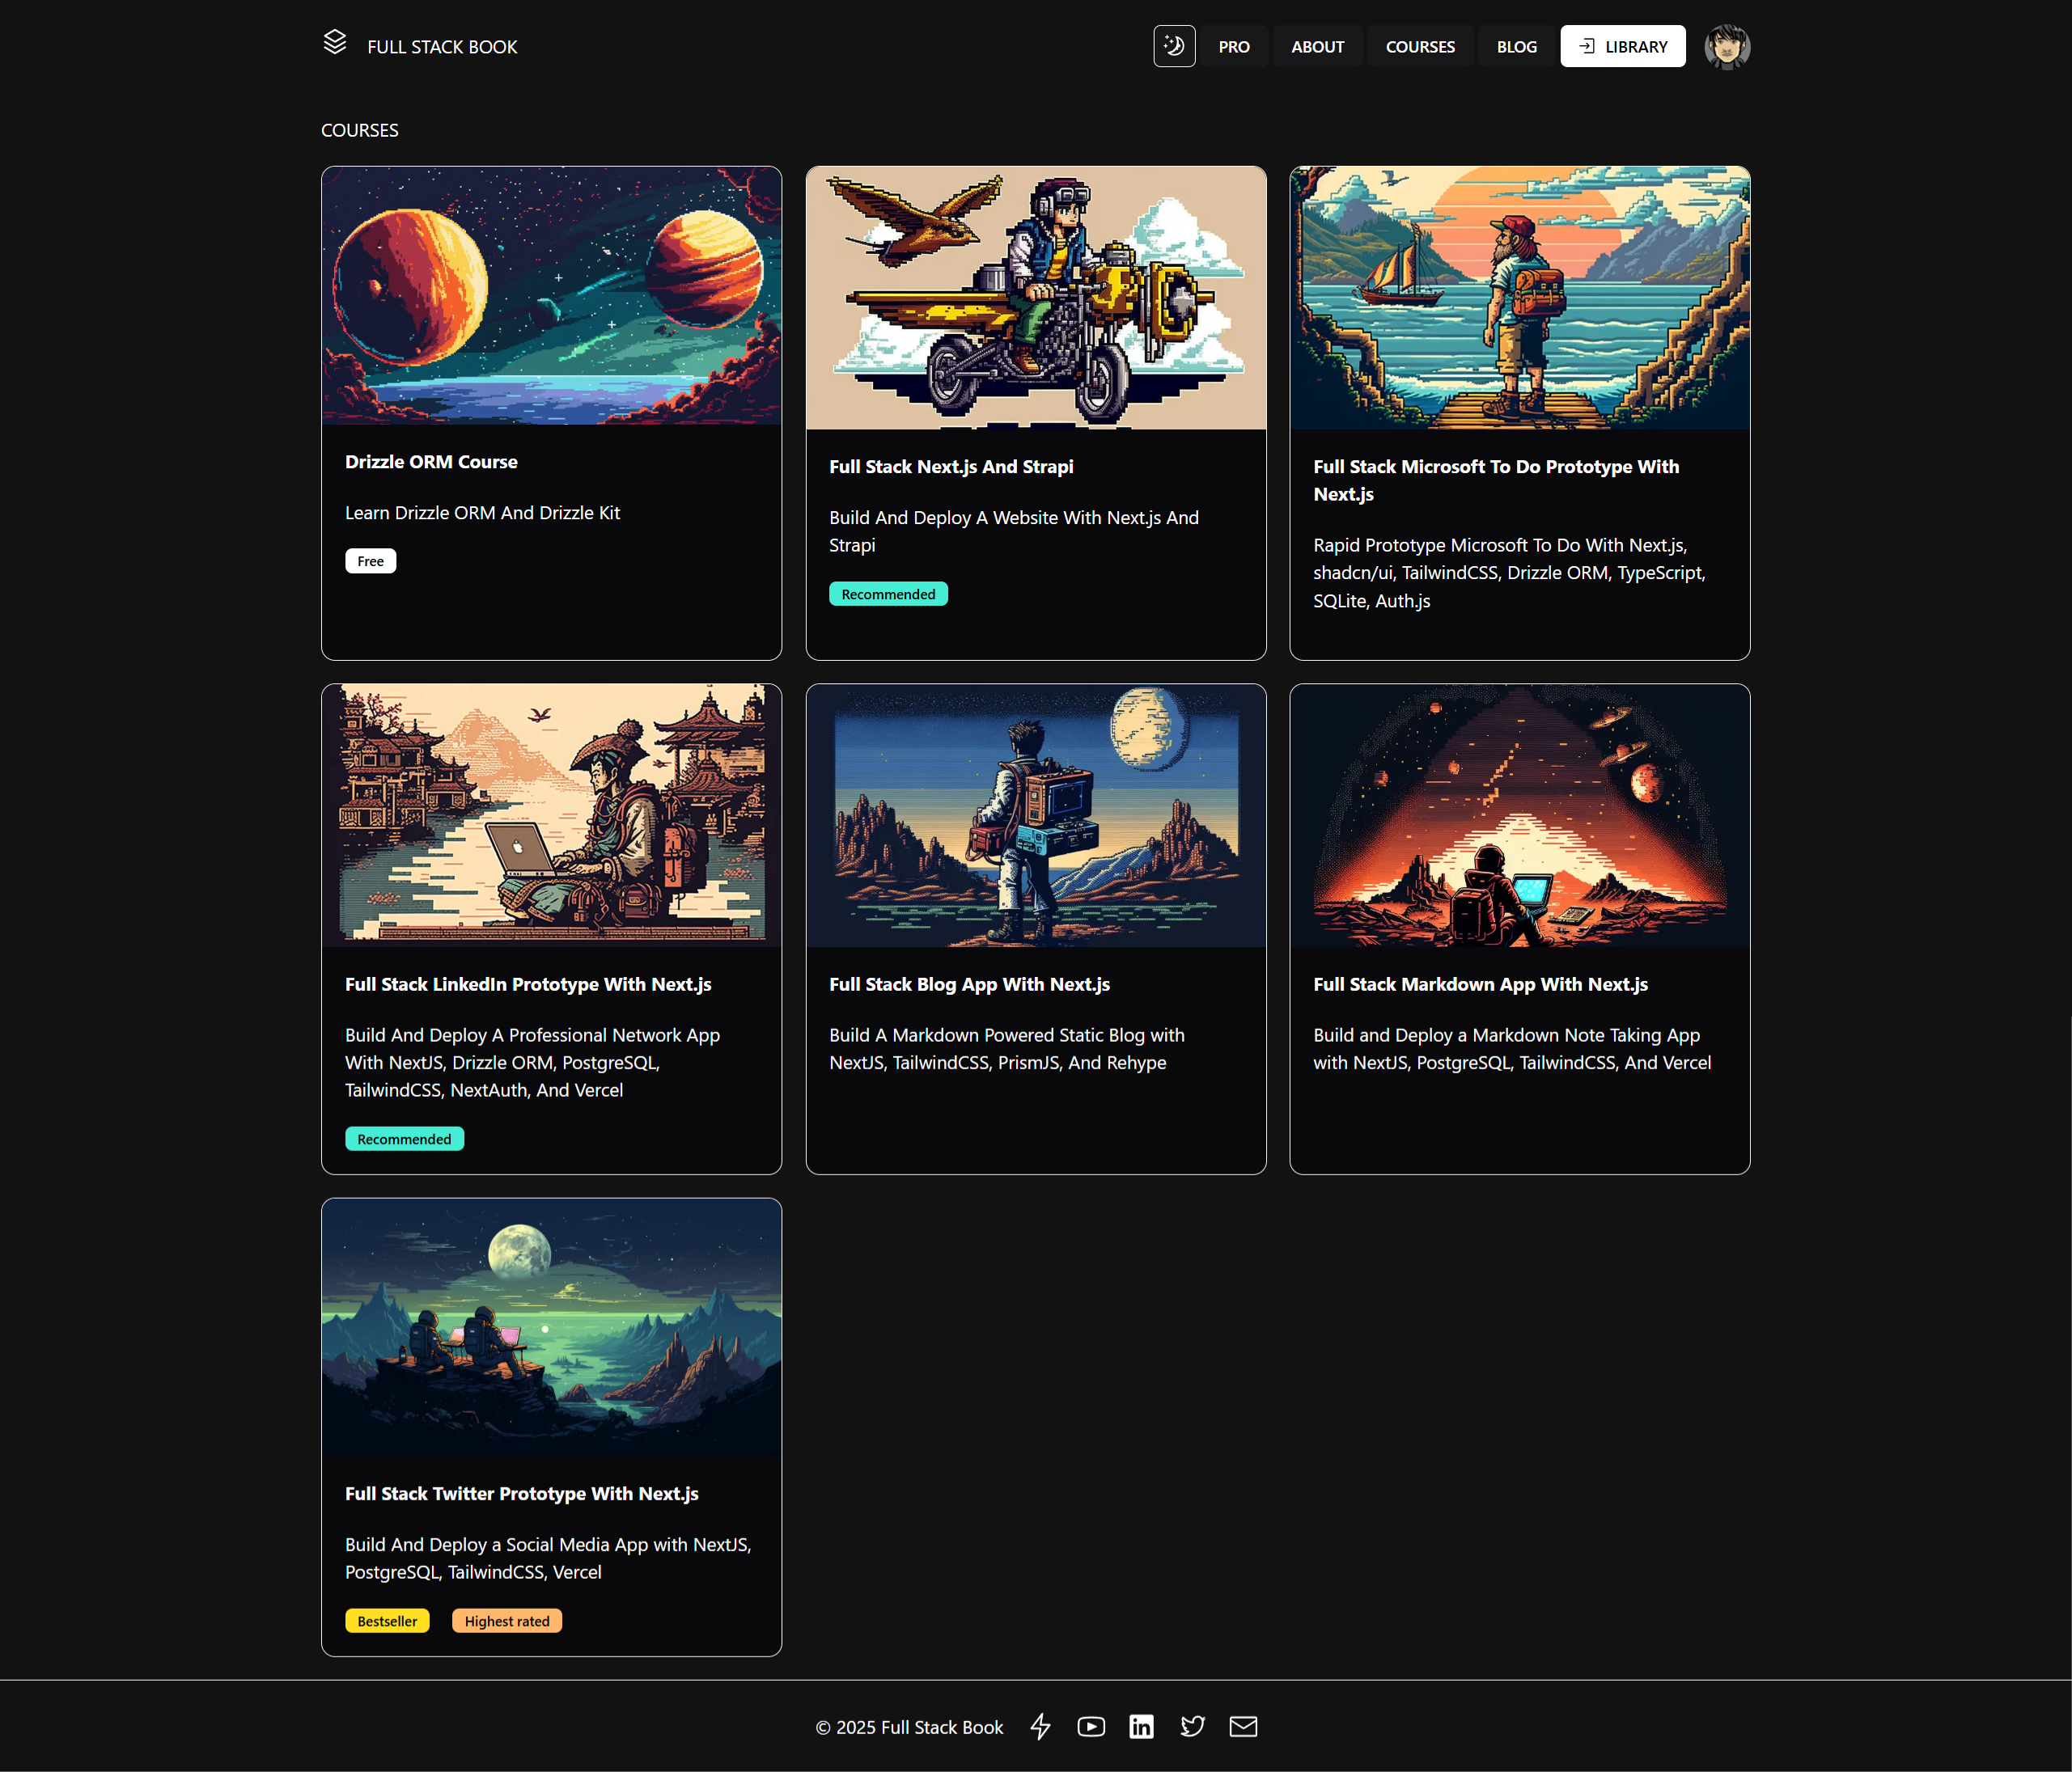Click 'Build A Markdown Powered Static Blog' description
This screenshot has width=2072, height=1772.
click(x=1007, y=1050)
